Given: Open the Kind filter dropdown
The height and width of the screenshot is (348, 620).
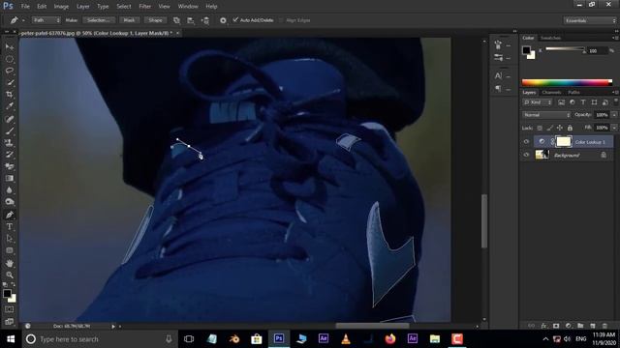Looking at the screenshot, I should 538,102.
